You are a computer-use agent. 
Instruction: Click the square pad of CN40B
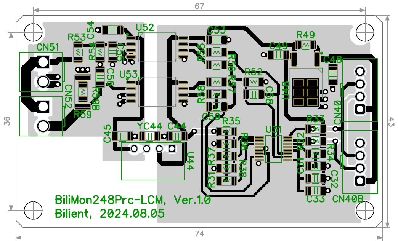point(360,181)
